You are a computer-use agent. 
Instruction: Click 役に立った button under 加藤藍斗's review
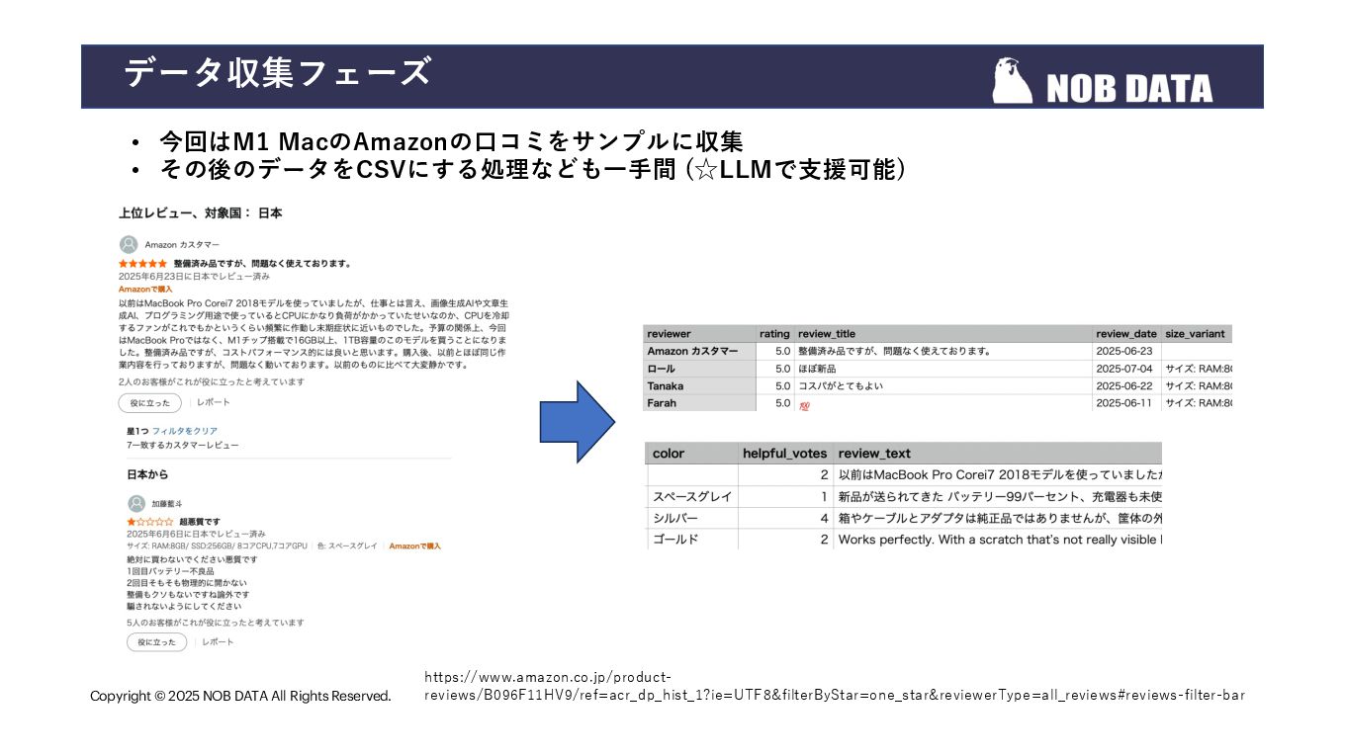156,642
